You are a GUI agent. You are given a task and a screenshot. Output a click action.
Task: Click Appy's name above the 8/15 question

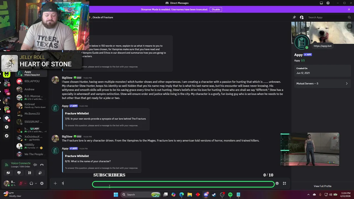[x=65, y=148]
